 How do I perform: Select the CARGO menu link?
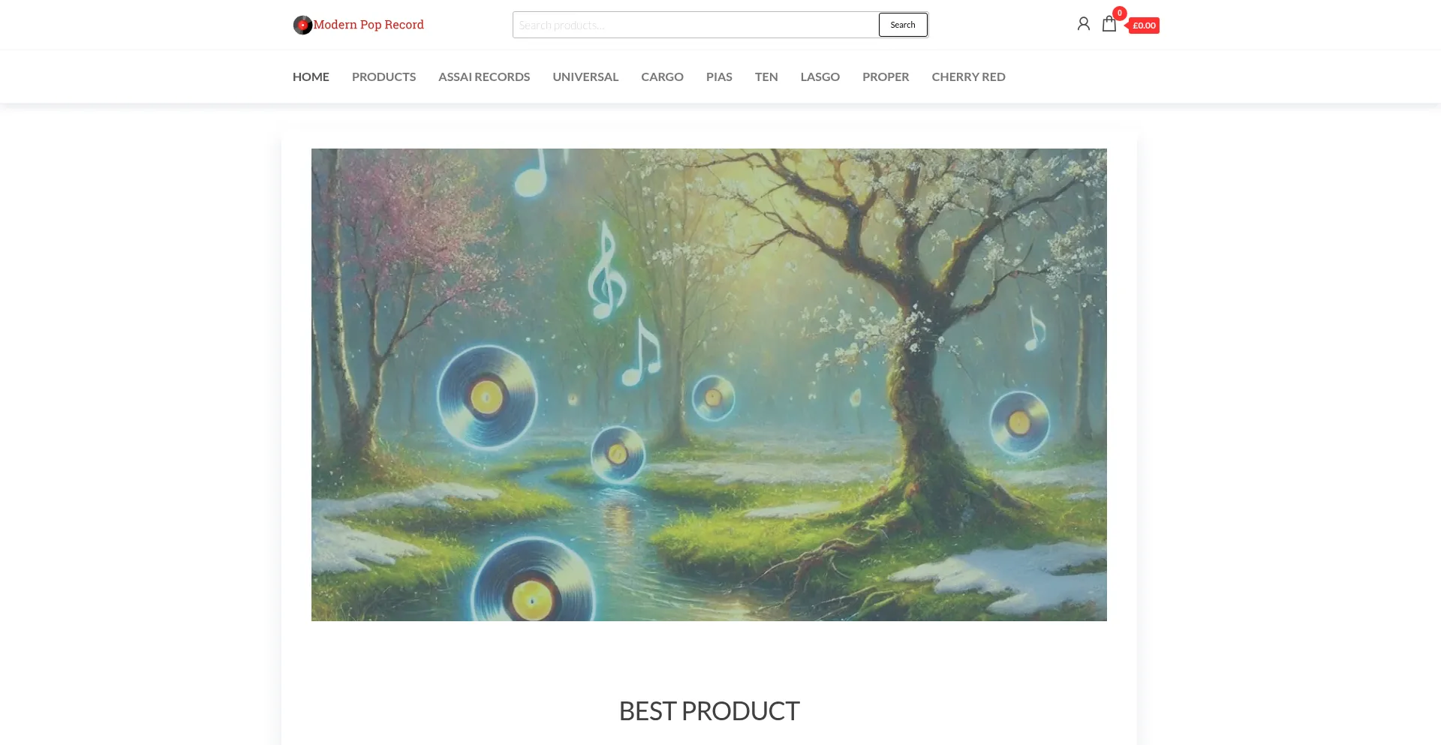pos(662,77)
